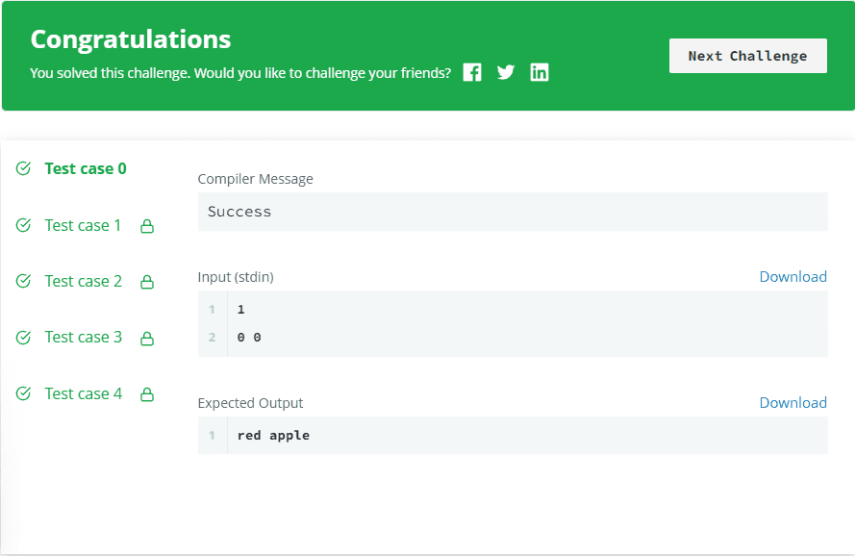Share challenge on Facebook icon
855x556 pixels.
pos(472,72)
